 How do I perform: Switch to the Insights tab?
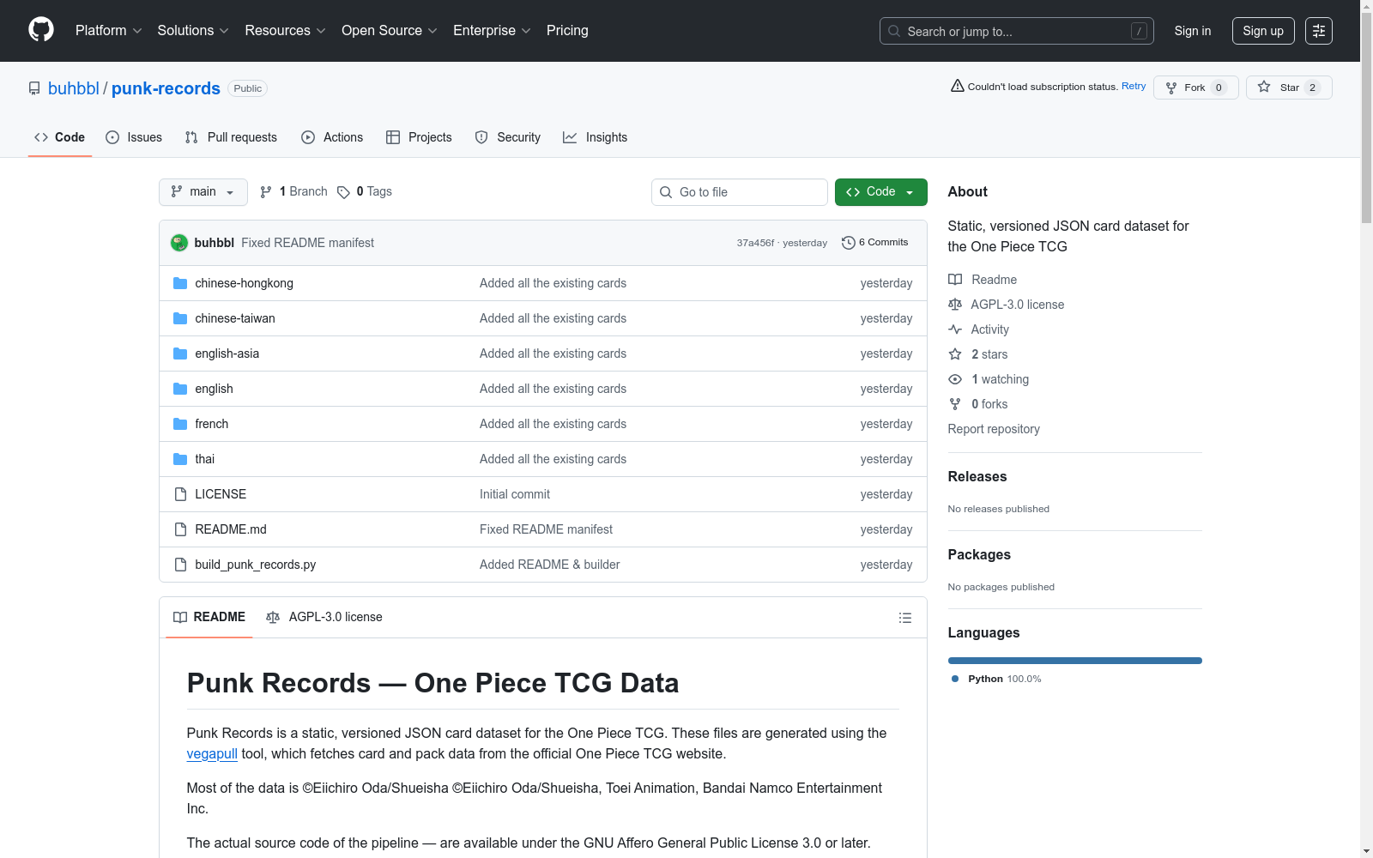click(x=595, y=137)
